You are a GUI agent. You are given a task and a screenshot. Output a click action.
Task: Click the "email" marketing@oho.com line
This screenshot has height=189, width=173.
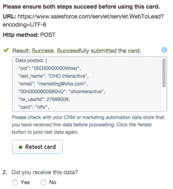click(x=53, y=84)
